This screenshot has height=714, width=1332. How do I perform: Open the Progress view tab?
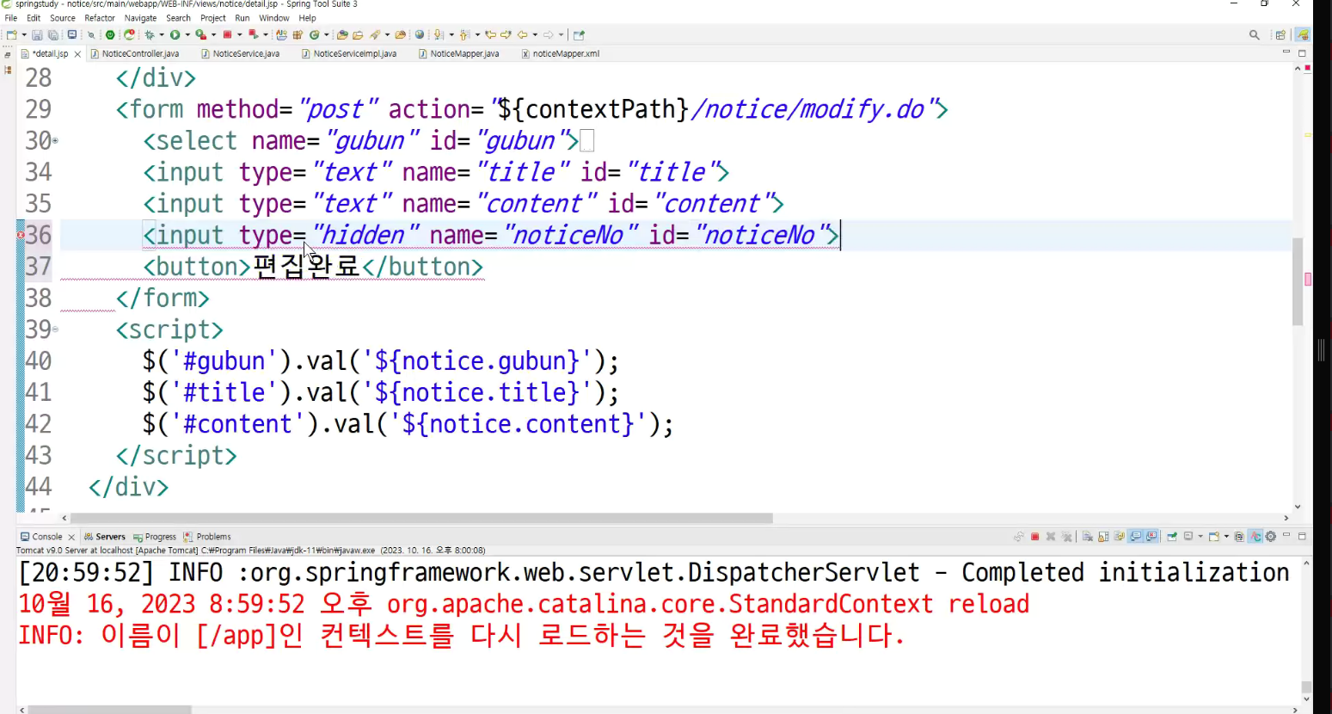point(155,537)
